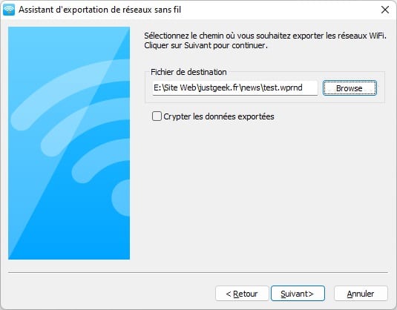Open the Browse file picker
Viewport: 397px width, 310px height.
click(350, 88)
